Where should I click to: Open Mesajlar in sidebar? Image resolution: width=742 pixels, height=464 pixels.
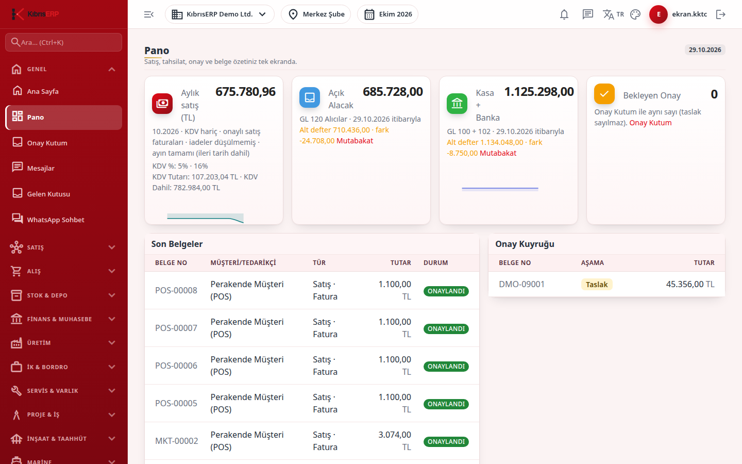click(x=64, y=168)
